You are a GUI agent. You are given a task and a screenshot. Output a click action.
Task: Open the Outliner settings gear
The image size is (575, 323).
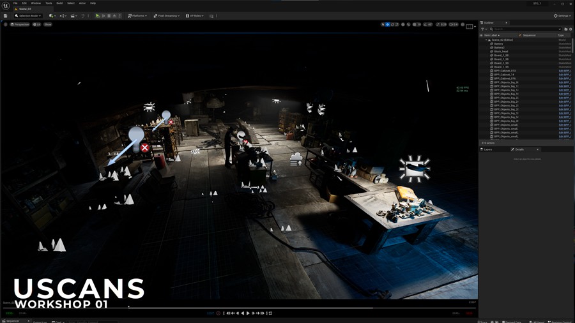point(571,29)
